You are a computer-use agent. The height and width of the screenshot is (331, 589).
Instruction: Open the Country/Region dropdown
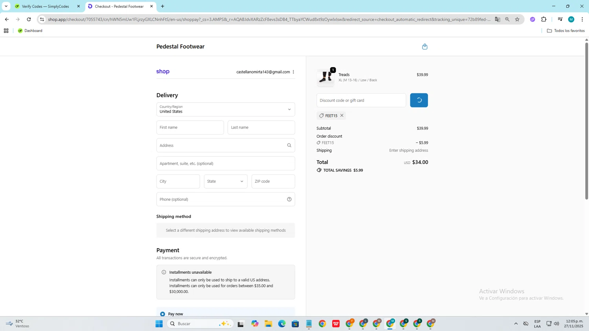226,109
